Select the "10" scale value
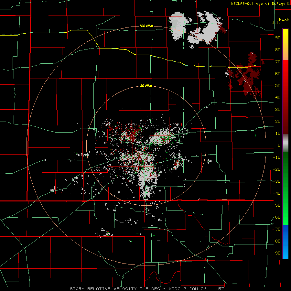 coord(278,134)
